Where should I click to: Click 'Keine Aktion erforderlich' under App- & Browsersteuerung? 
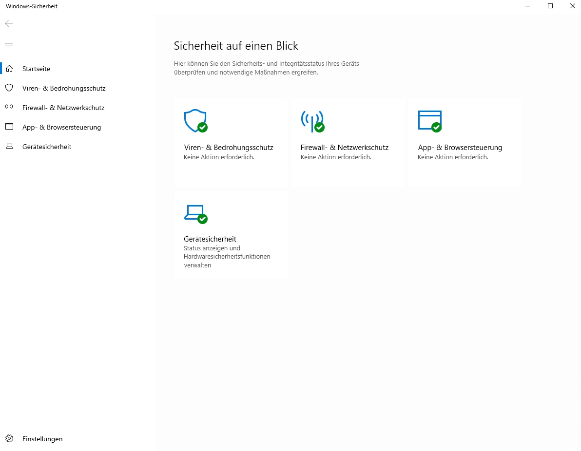453,157
